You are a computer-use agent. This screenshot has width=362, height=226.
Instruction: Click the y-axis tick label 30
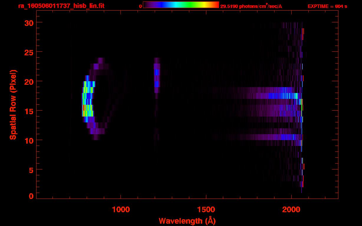point(29,23)
